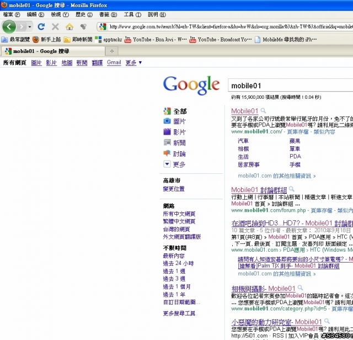This screenshot has height=340, width=353.
Task: Click the 新聞 link in top bar
Action: [x=82, y=62]
